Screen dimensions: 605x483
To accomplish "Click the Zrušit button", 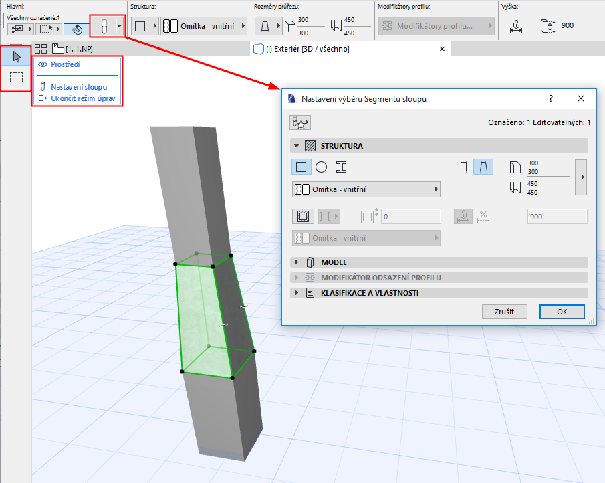I will pyautogui.click(x=504, y=312).
